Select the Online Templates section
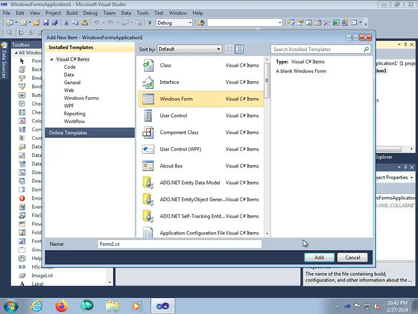Screen dimensions: 418x314 click(90, 133)
